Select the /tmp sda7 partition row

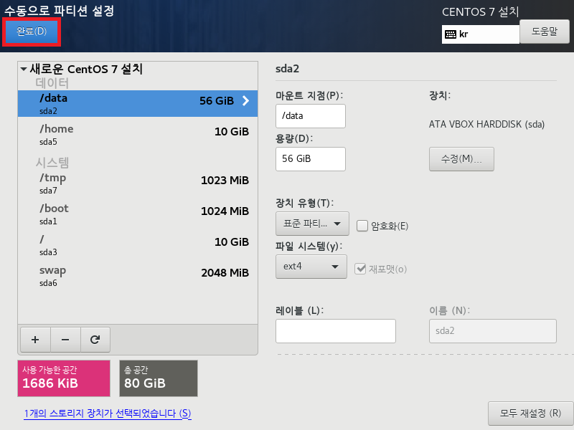point(138,183)
